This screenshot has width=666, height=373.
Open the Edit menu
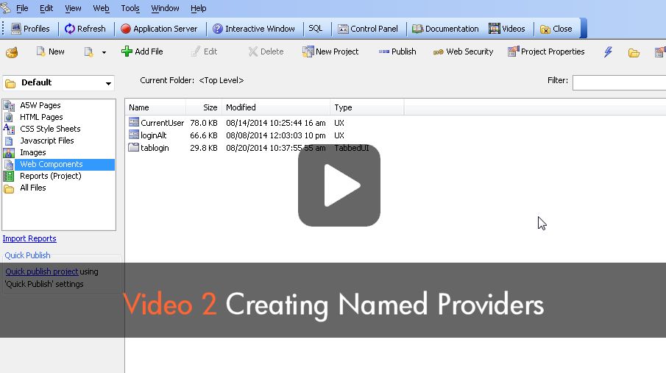click(x=46, y=8)
